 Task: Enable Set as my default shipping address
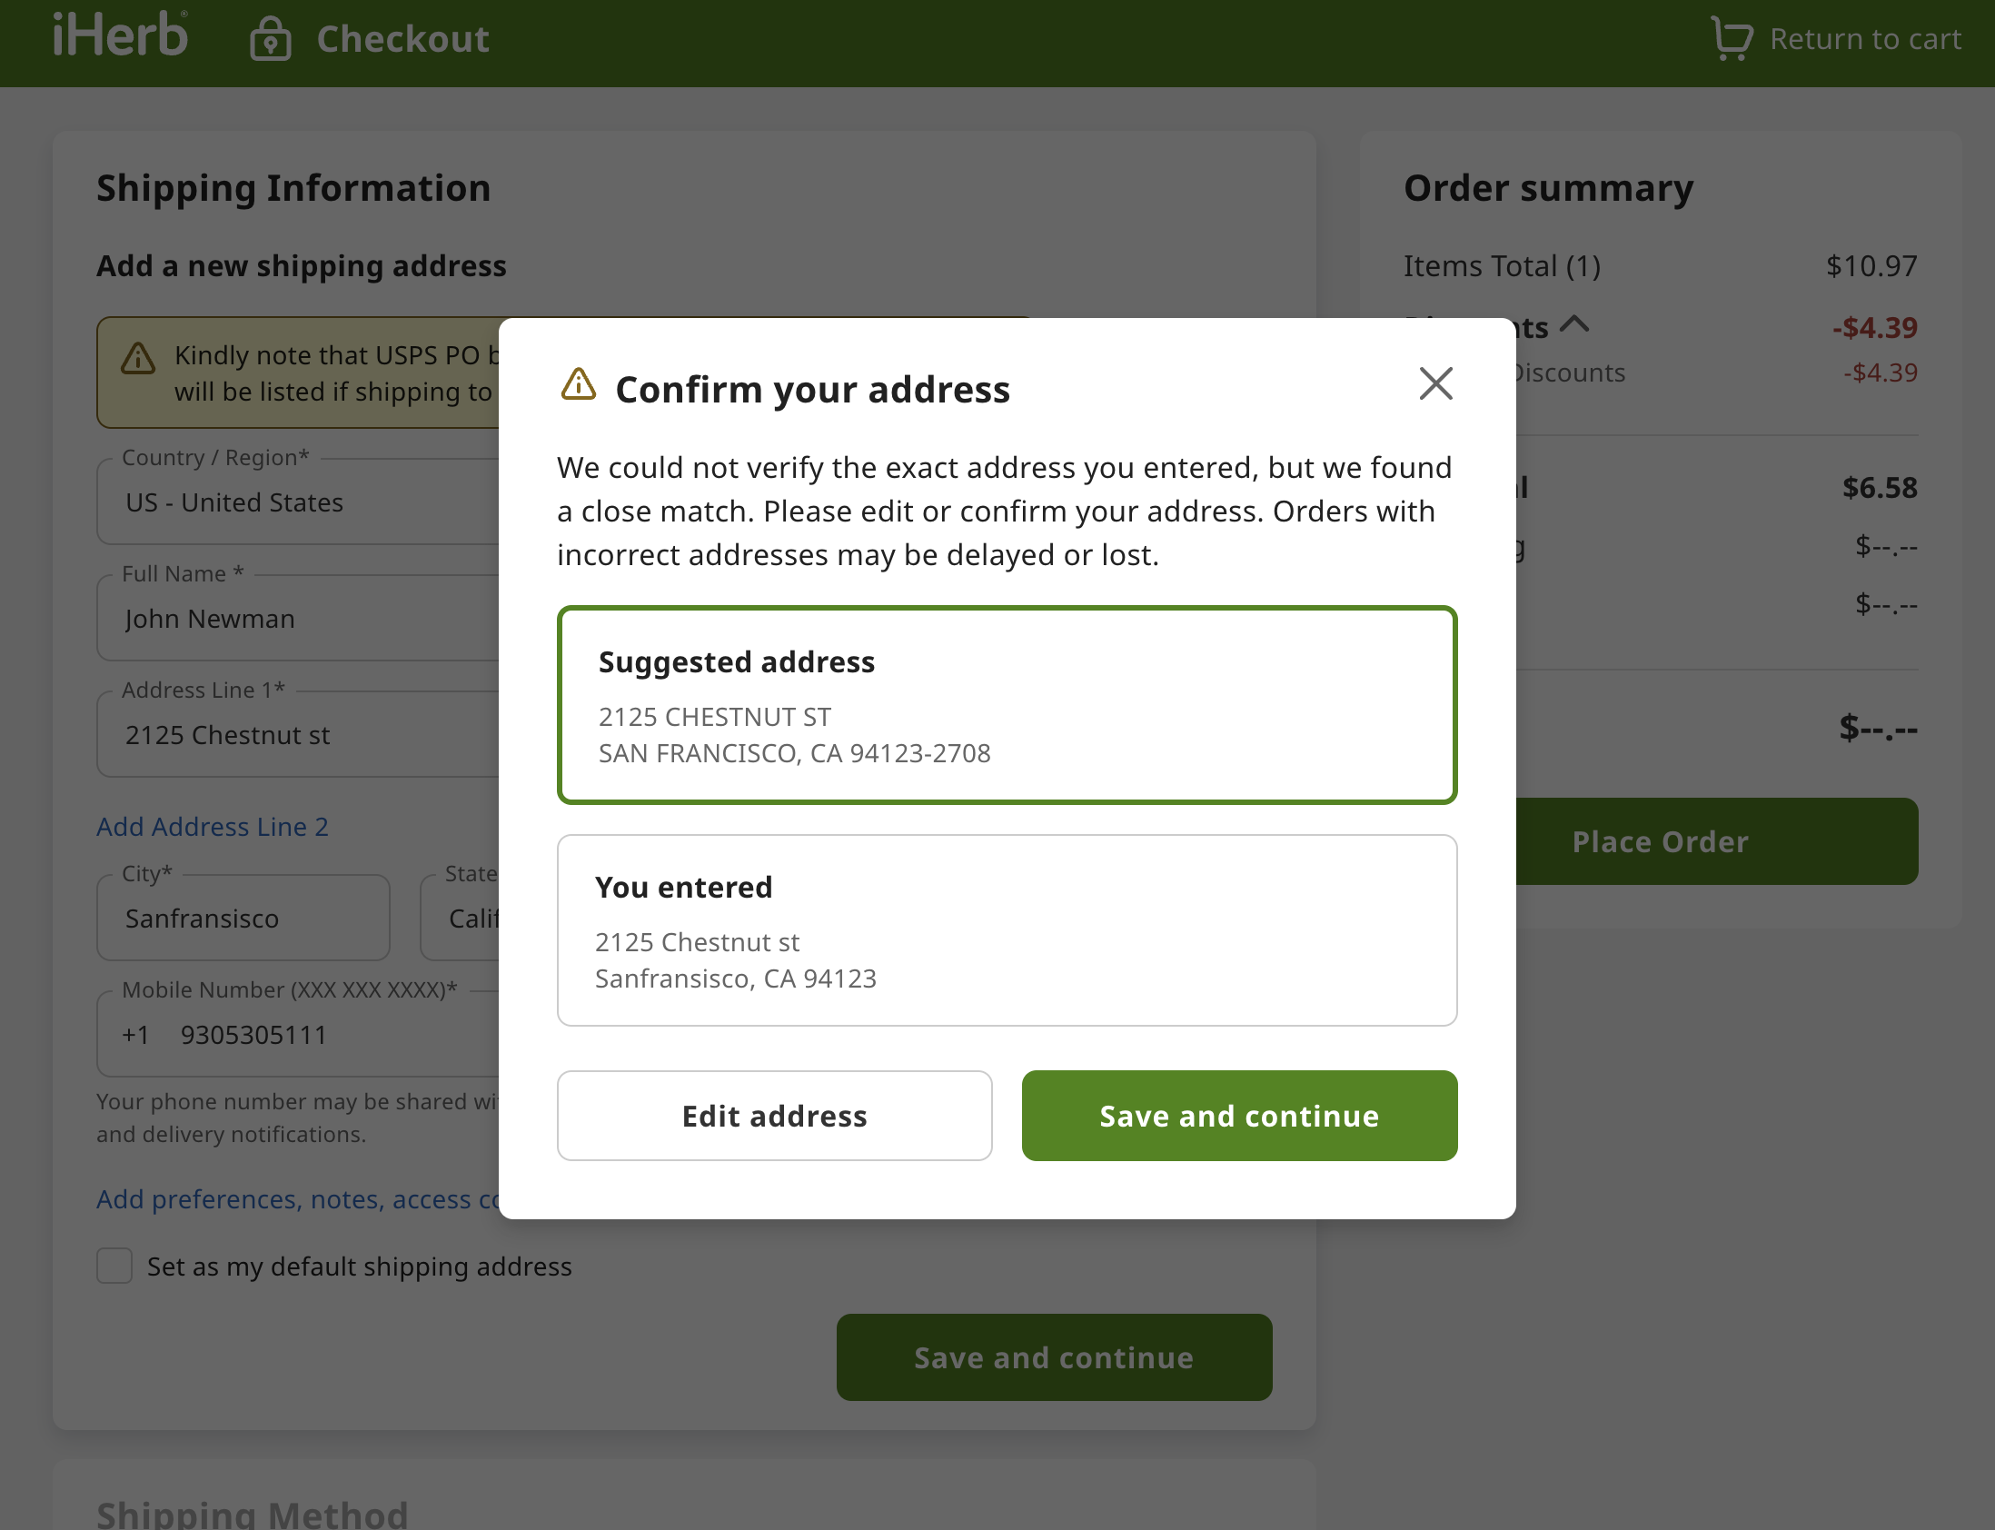pos(114,1266)
